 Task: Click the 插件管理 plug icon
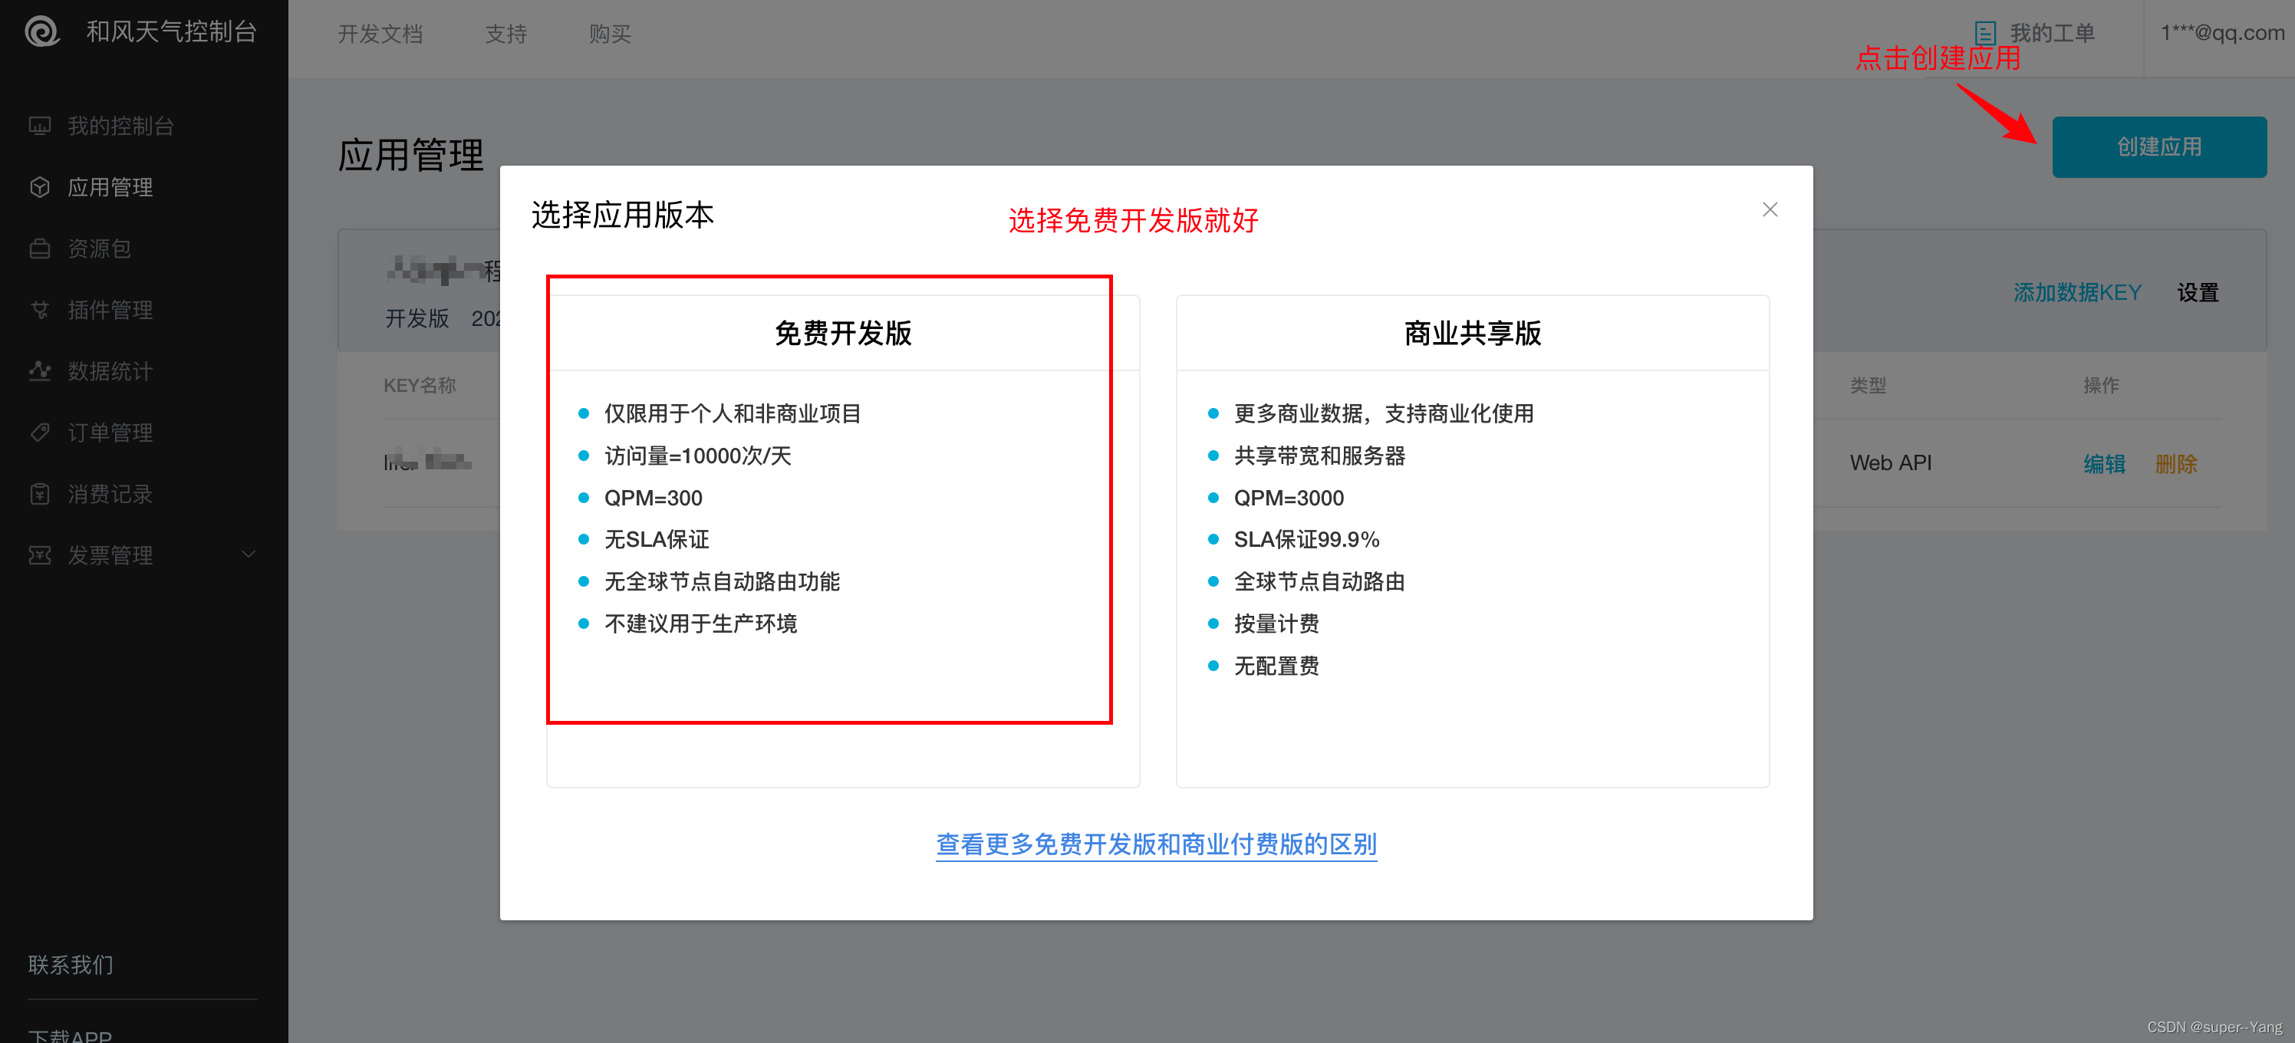tap(39, 310)
